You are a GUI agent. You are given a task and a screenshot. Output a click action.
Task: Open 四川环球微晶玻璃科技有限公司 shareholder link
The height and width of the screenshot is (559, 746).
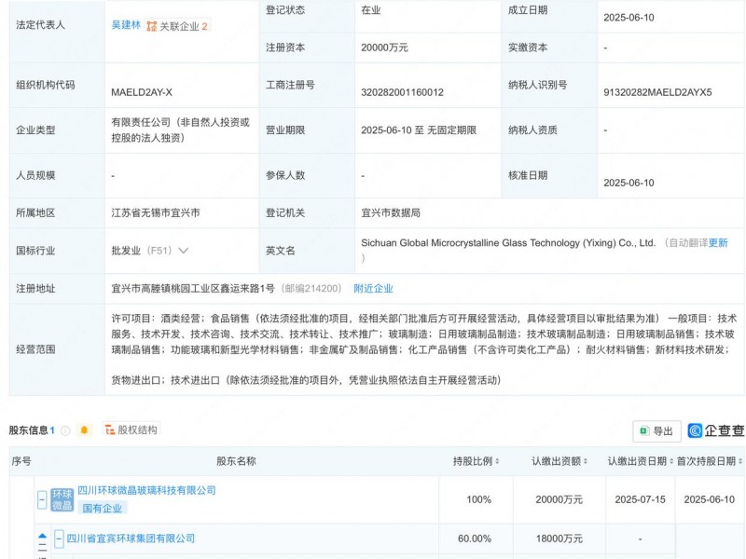point(146,490)
